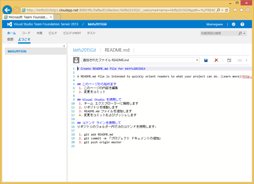
Task: Close the Microsoft Team Foundation tab
Action: coord(51,17)
